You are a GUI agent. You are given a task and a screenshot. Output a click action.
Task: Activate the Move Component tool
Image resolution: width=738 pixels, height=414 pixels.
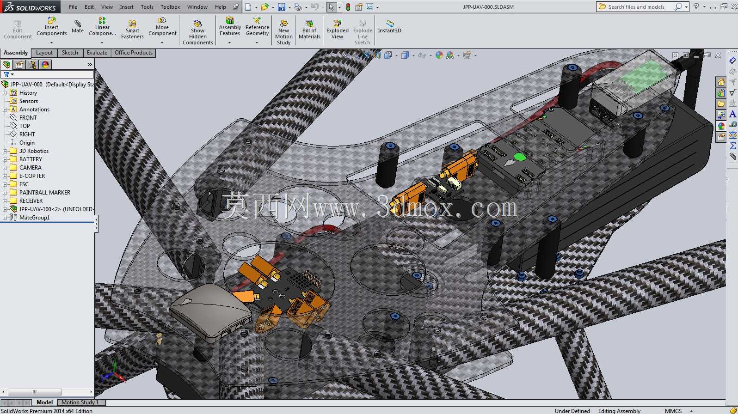pyautogui.click(x=162, y=27)
